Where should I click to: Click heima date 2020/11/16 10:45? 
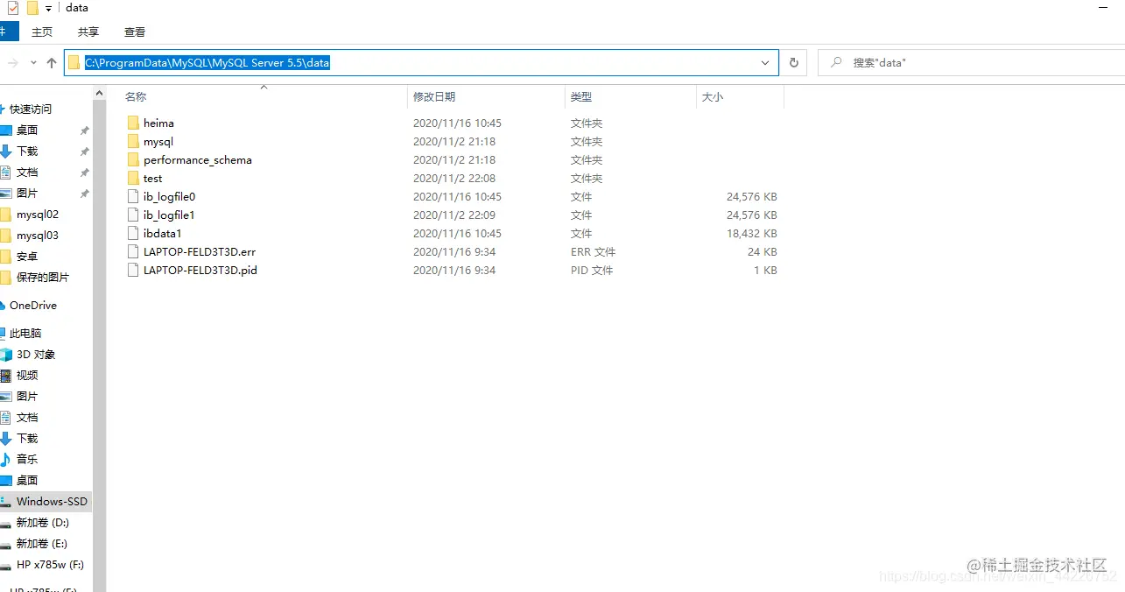(x=457, y=123)
